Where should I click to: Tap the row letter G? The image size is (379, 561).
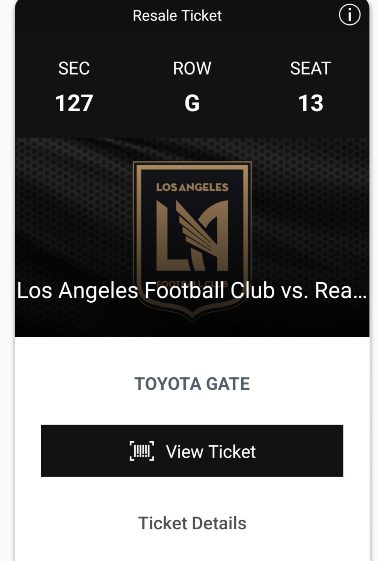coord(192,103)
